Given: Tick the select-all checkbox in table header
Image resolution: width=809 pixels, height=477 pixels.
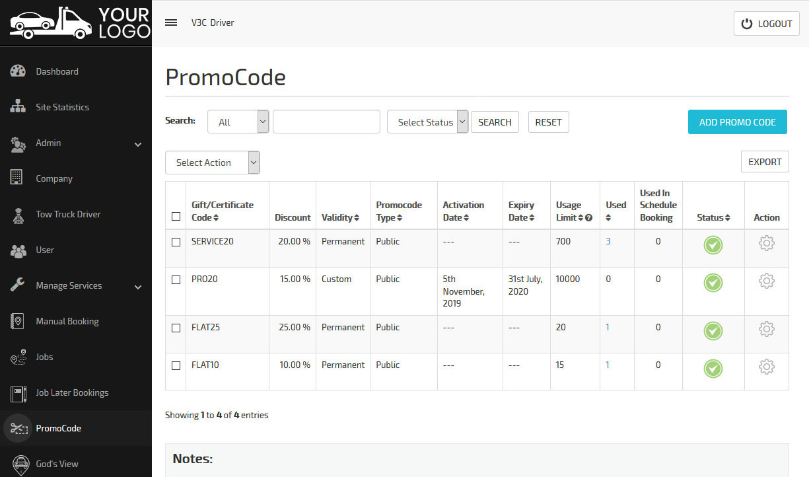Looking at the screenshot, I should [176, 216].
